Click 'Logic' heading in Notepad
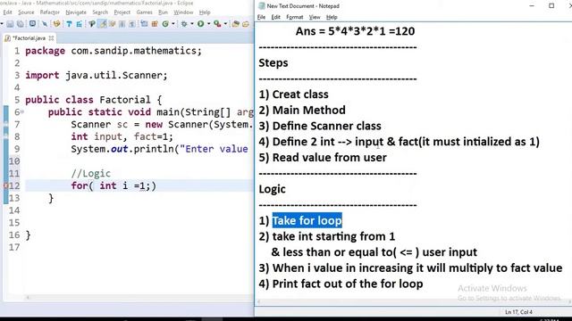 (x=272, y=189)
